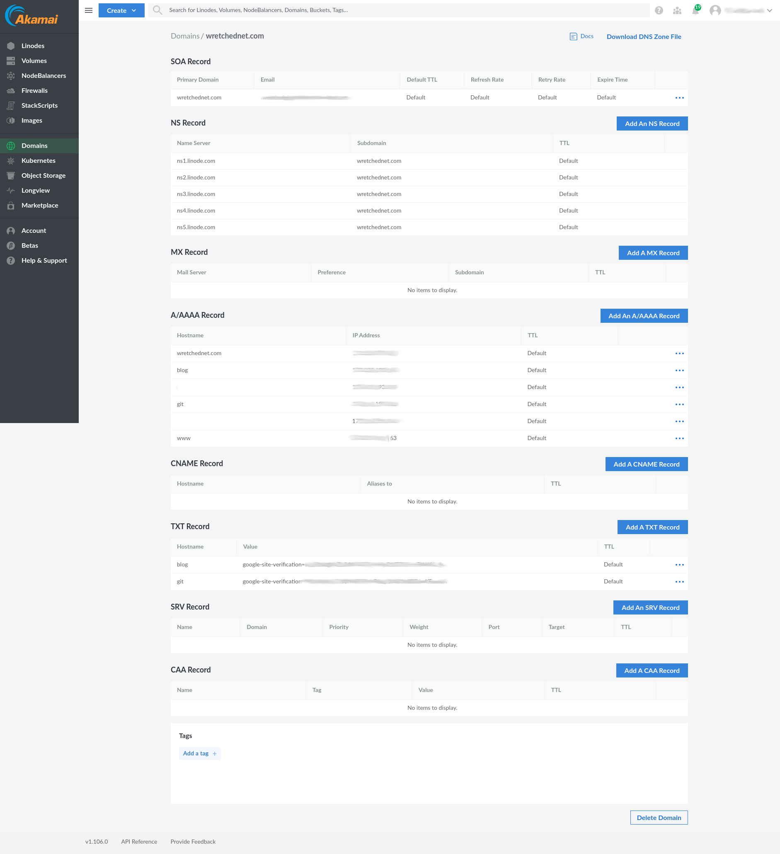Go to Linodes in the sidebar
Screen dimensions: 780x854
pos(33,46)
